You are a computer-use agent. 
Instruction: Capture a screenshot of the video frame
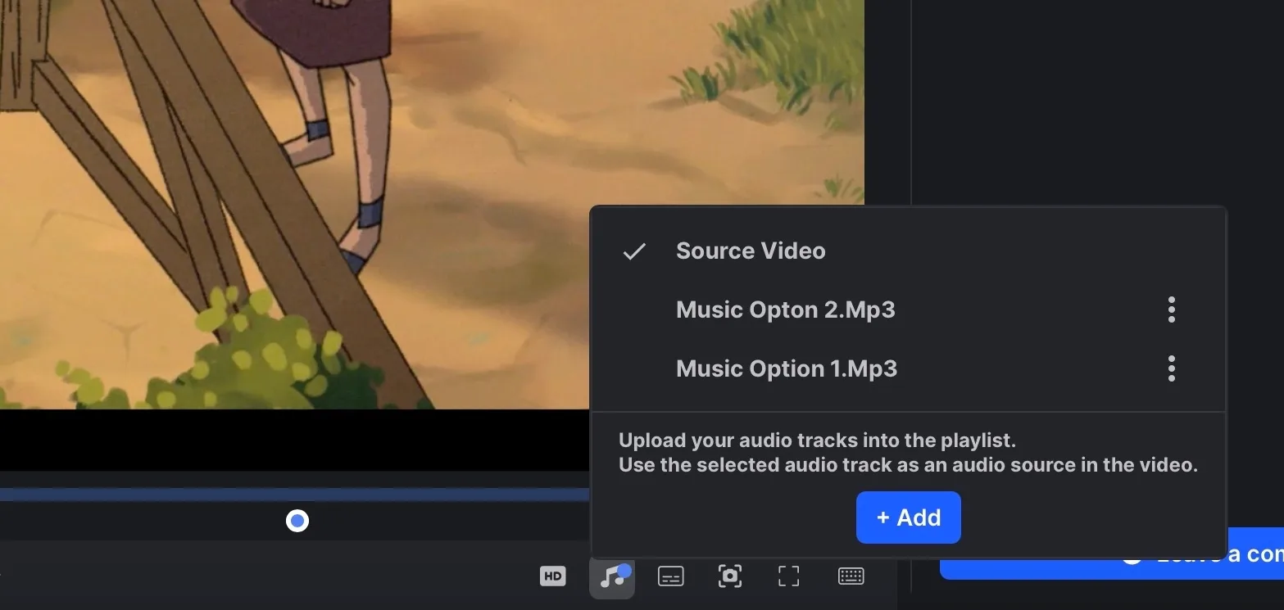729,576
